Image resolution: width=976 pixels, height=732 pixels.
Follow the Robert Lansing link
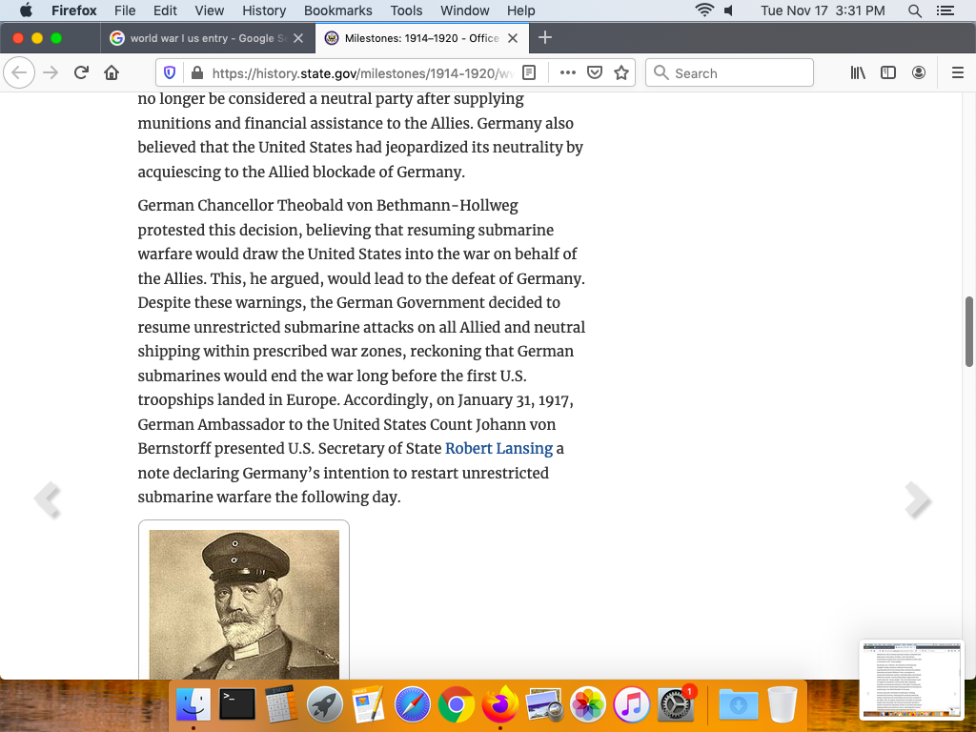pyautogui.click(x=498, y=448)
